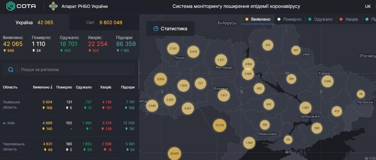The height and width of the screenshot is (160, 376).
Task: Click the 5 004 map bubble
Action: [160, 79]
